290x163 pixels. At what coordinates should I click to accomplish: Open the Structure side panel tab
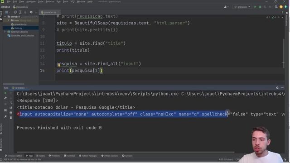[x=1, y=129]
